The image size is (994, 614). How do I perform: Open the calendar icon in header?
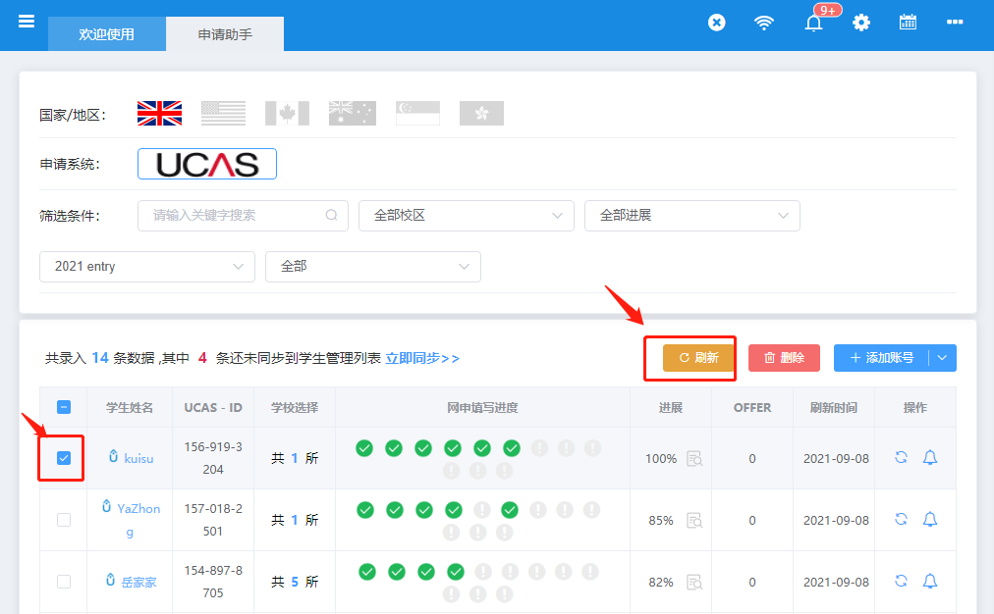pos(908,23)
